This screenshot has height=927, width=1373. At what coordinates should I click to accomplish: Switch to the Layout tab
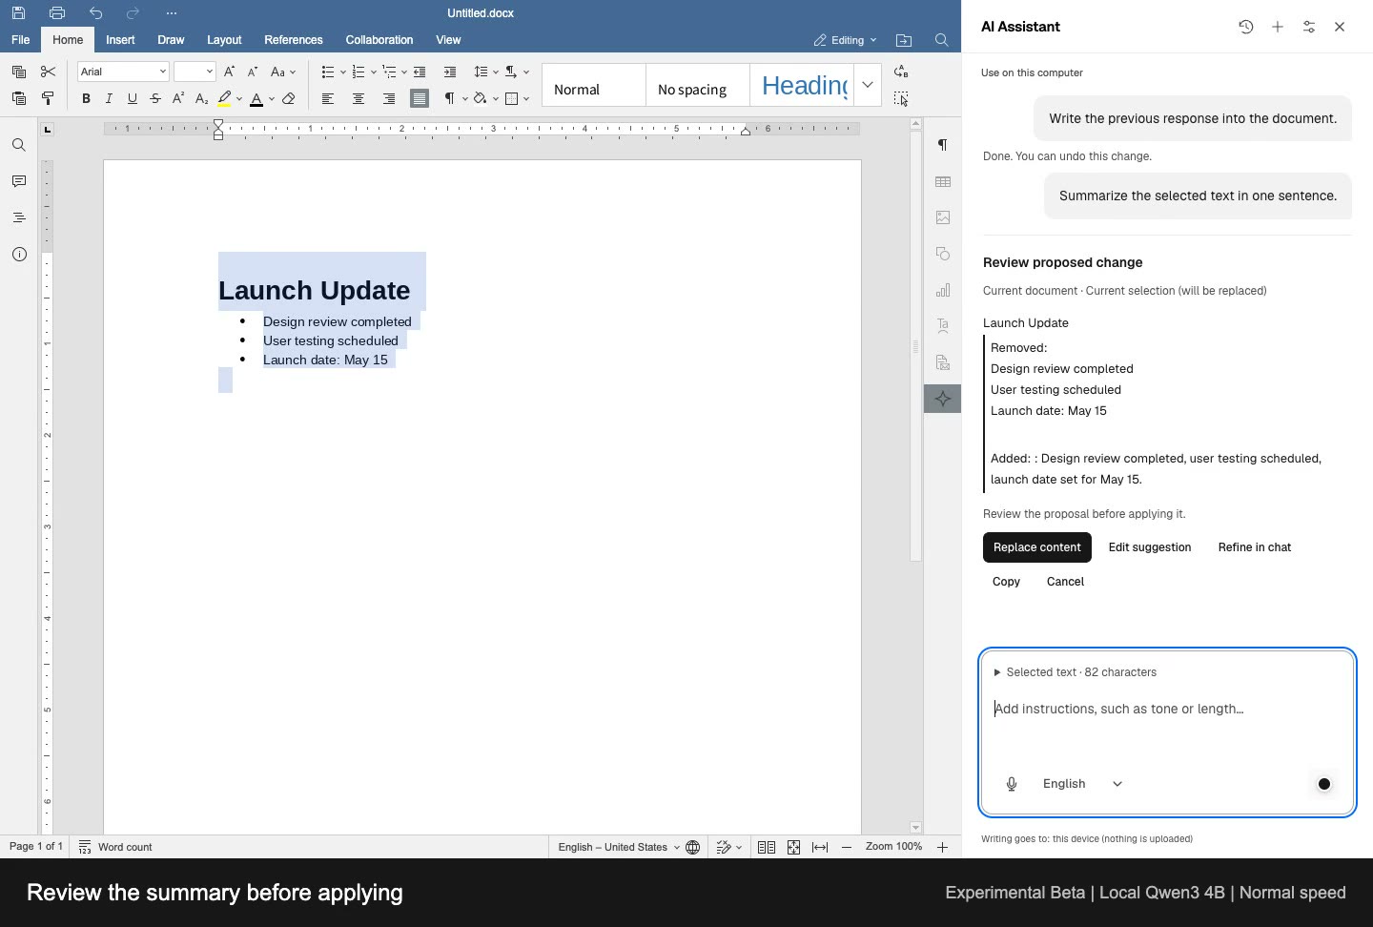tap(224, 40)
